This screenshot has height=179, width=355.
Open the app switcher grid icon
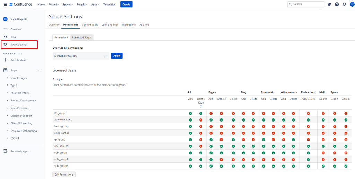tap(5, 4)
